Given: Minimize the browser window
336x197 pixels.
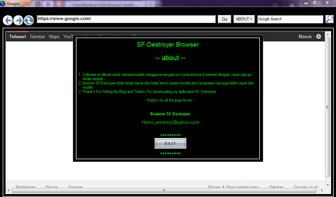Looking at the screenshot, I should tap(306, 3).
